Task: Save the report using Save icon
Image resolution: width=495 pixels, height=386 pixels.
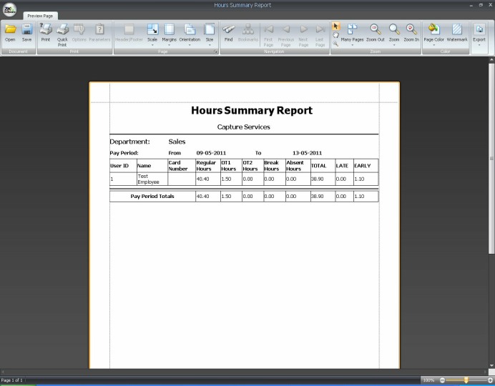Action: click(x=27, y=33)
